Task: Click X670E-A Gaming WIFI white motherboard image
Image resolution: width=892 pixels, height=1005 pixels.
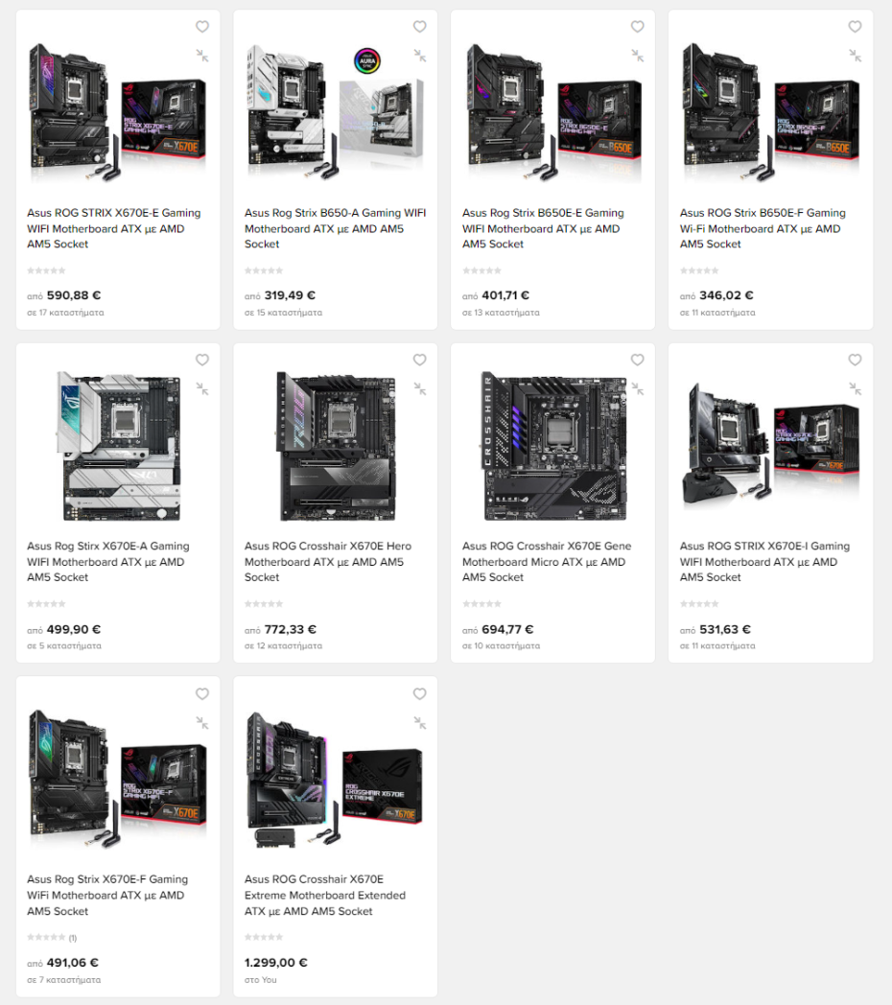Action: click(x=119, y=446)
